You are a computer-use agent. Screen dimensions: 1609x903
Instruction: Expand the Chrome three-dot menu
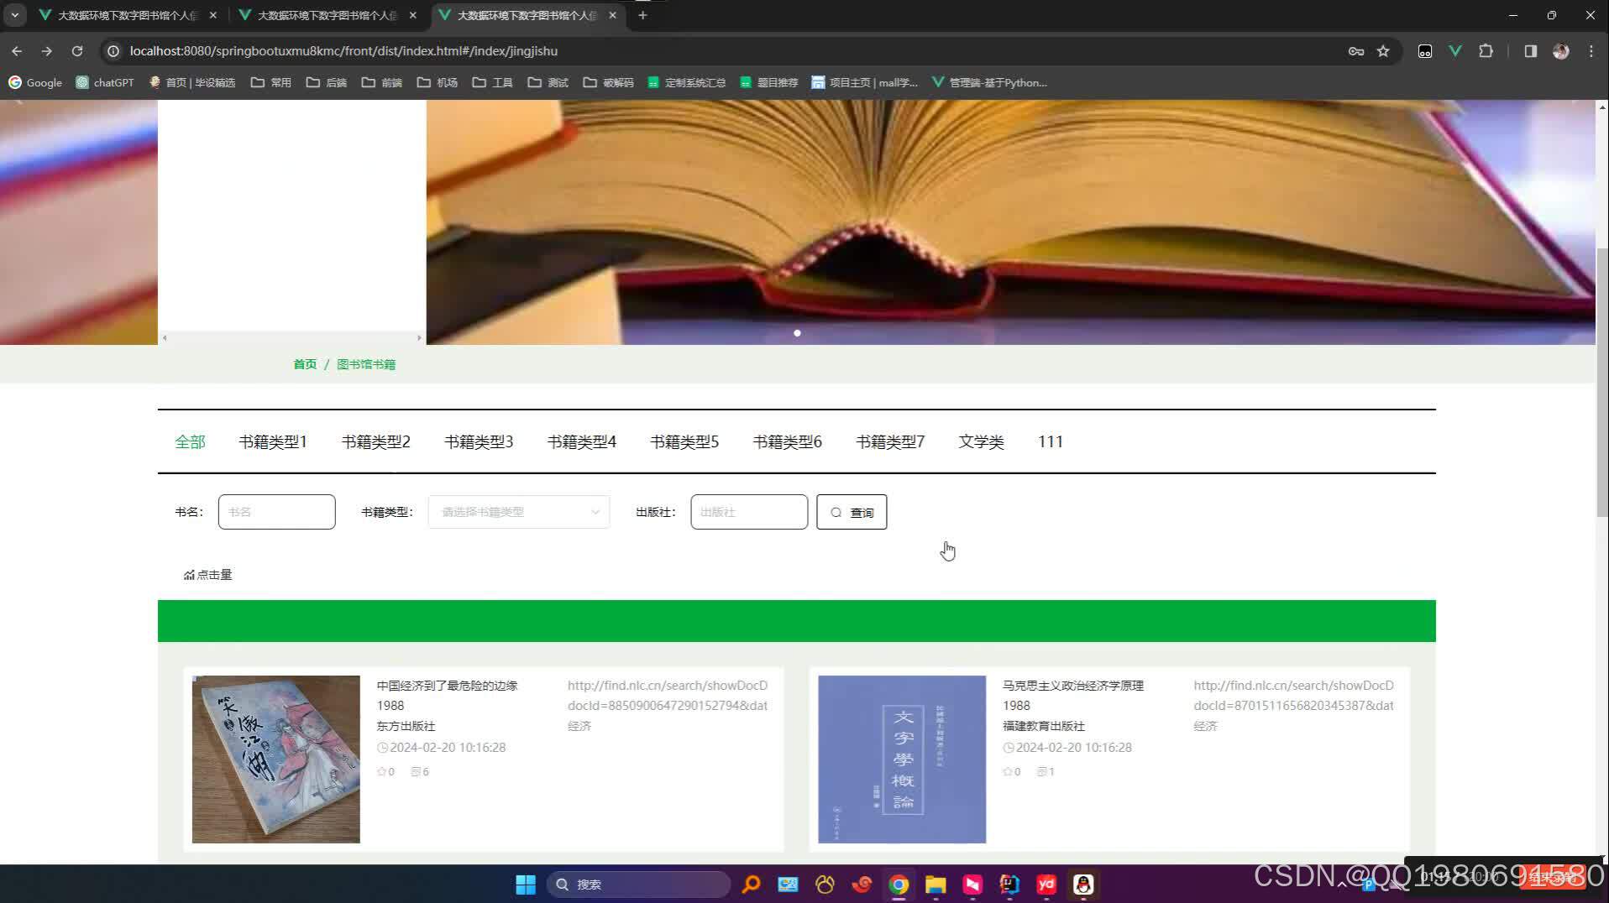(1590, 51)
